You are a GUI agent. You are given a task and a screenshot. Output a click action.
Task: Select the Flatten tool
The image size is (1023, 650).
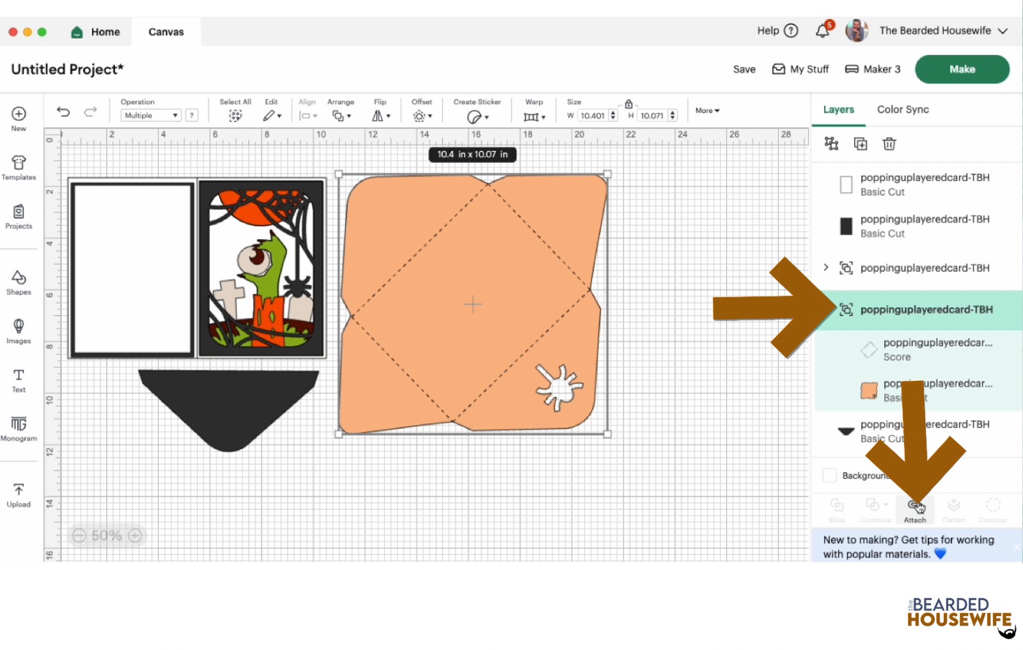[x=954, y=507]
